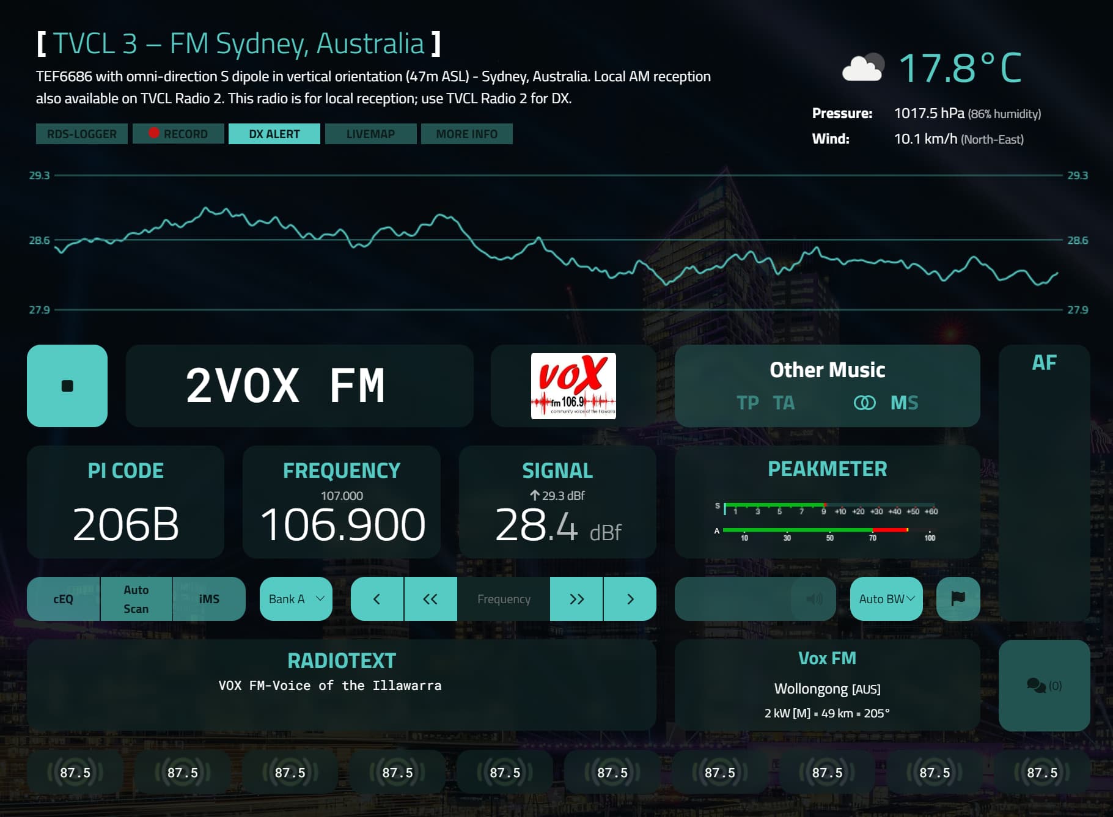Seek down with double left arrows

430,599
